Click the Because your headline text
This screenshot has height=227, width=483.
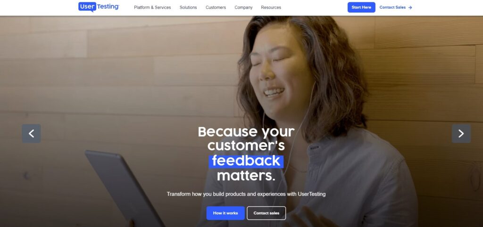[x=246, y=132]
